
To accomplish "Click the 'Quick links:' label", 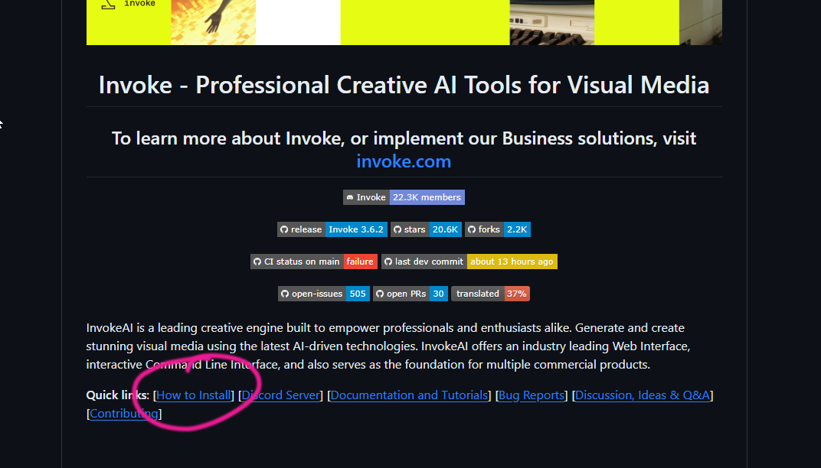I will pos(118,395).
